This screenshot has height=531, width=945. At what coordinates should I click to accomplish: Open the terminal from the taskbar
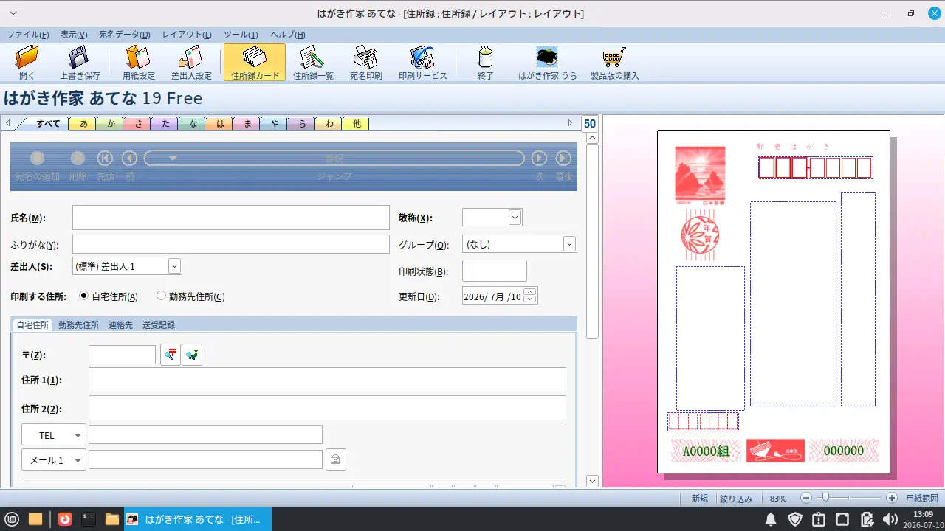[88, 519]
